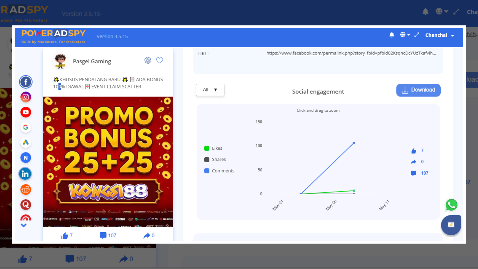The image size is (478, 269).
Task: Click the Version 3.5.15 text in modal
Action: pyautogui.click(x=112, y=36)
